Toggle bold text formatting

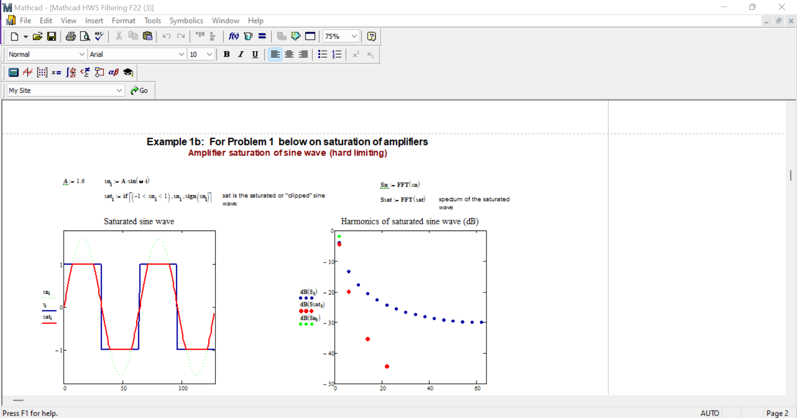coord(227,54)
